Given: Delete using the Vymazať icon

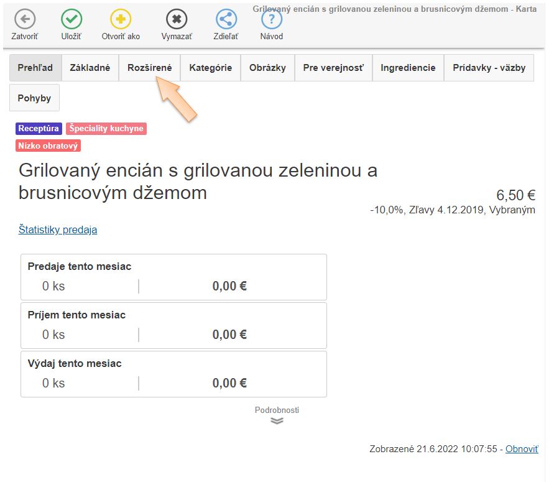Looking at the screenshot, I should click(177, 19).
